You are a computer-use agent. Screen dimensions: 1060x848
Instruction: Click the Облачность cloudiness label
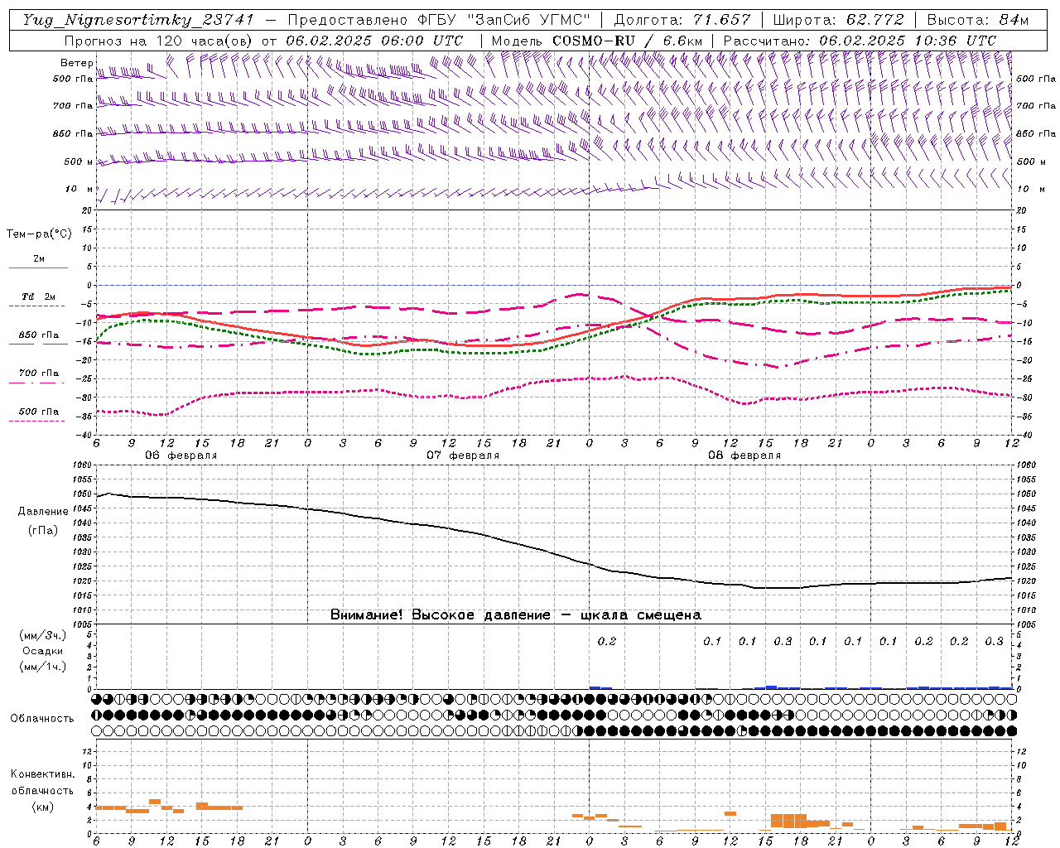(42, 719)
